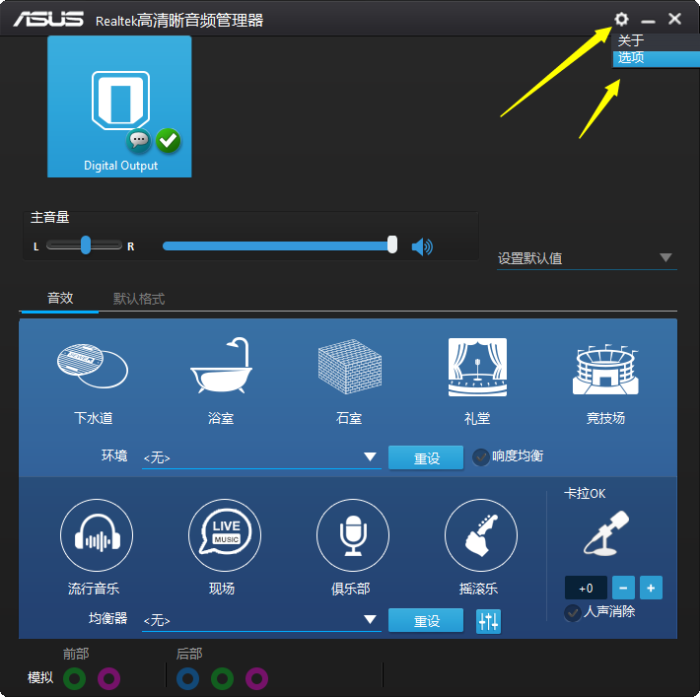Open the graphic equalizer sliders icon
This screenshot has height=697, width=700.
pyautogui.click(x=488, y=621)
